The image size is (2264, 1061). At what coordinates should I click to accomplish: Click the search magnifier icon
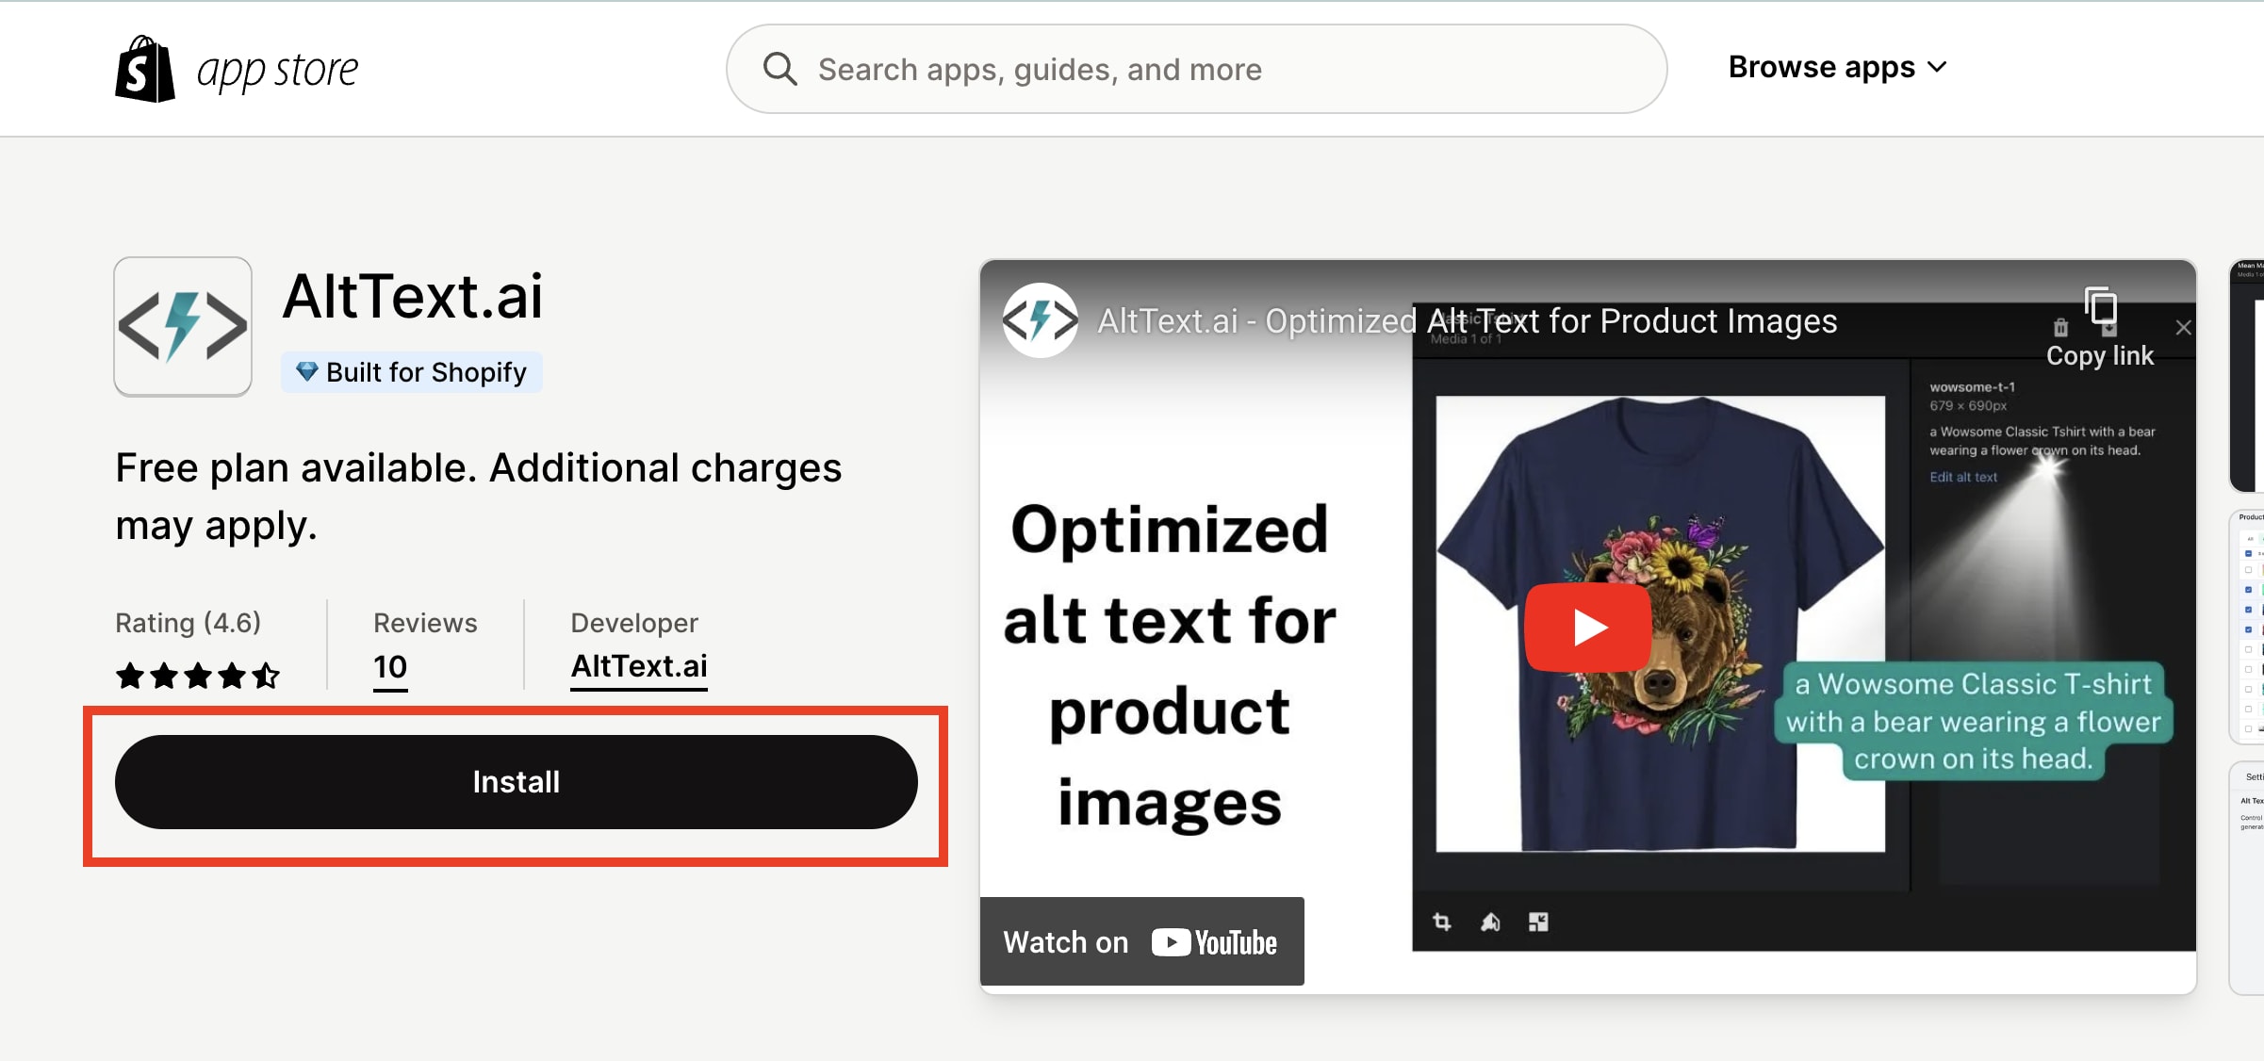click(779, 69)
